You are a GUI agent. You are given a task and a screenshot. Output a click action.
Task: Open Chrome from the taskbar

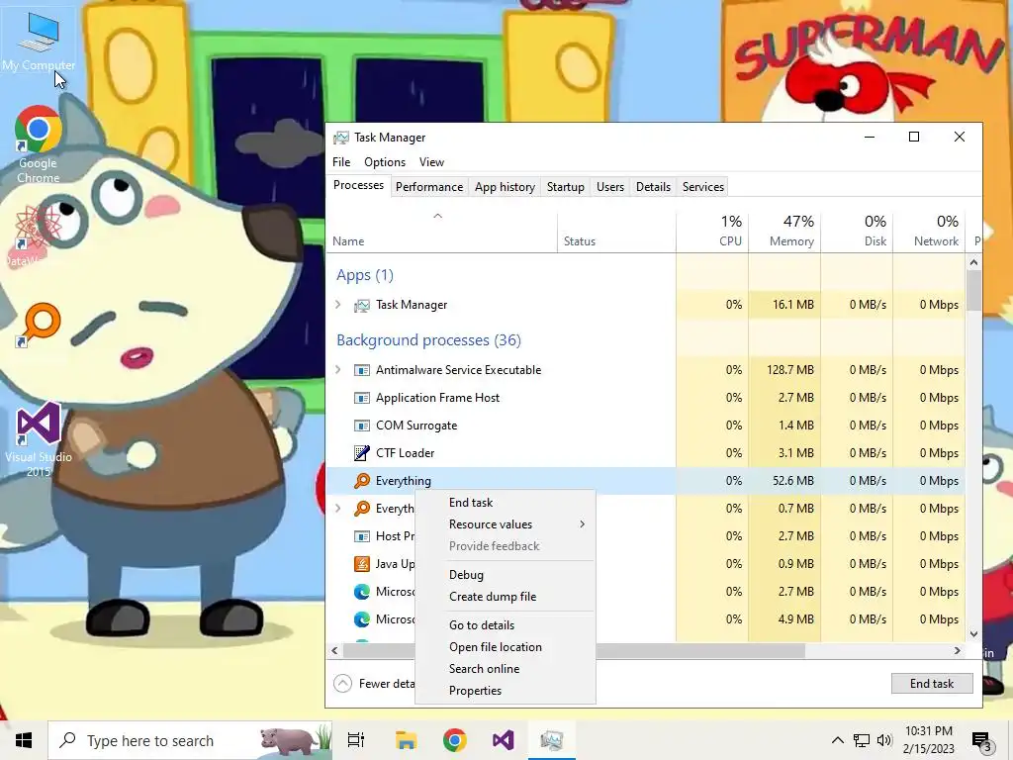(x=455, y=740)
